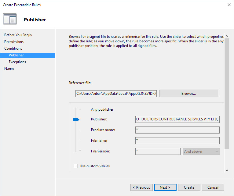Cancel the rule wizard
The width and height of the screenshot is (234, 196).
coord(213,187)
